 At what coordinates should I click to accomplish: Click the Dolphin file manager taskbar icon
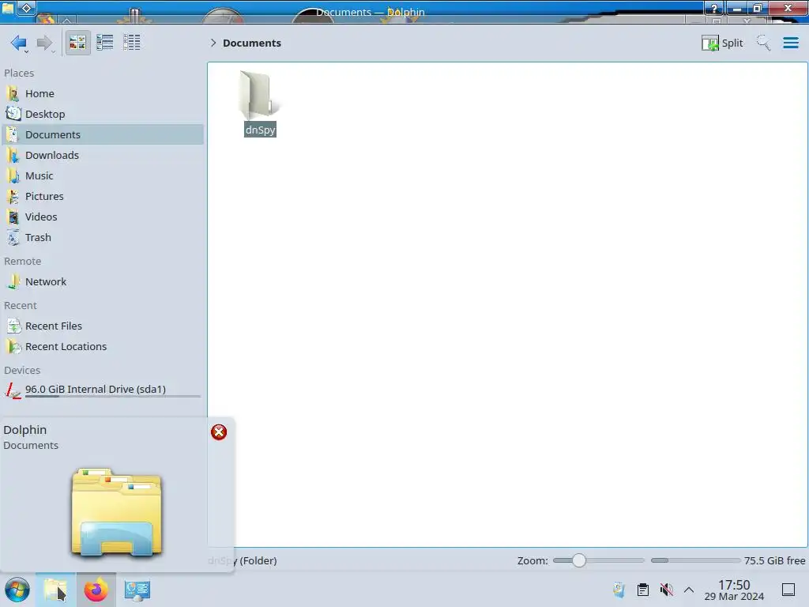click(55, 590)
